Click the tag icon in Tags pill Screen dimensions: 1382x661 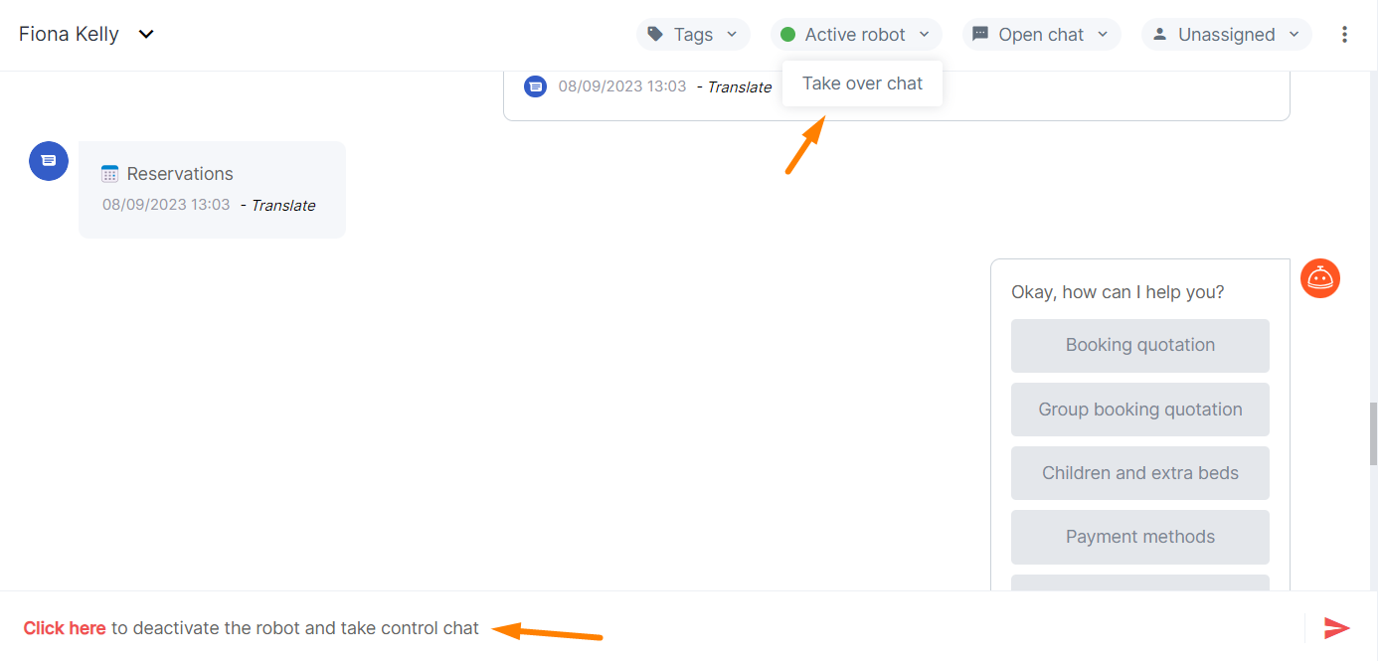(655, 35)
